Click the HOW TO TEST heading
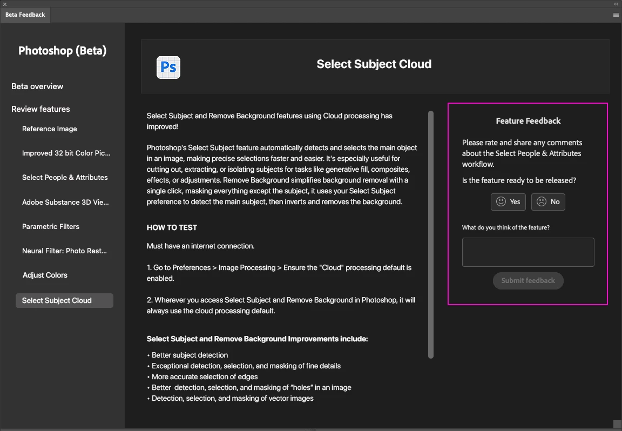Screen dimensions: 622x431 coord(172,227)
